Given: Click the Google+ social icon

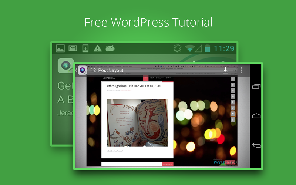Looking at the screenshot, I should (233, 85).
